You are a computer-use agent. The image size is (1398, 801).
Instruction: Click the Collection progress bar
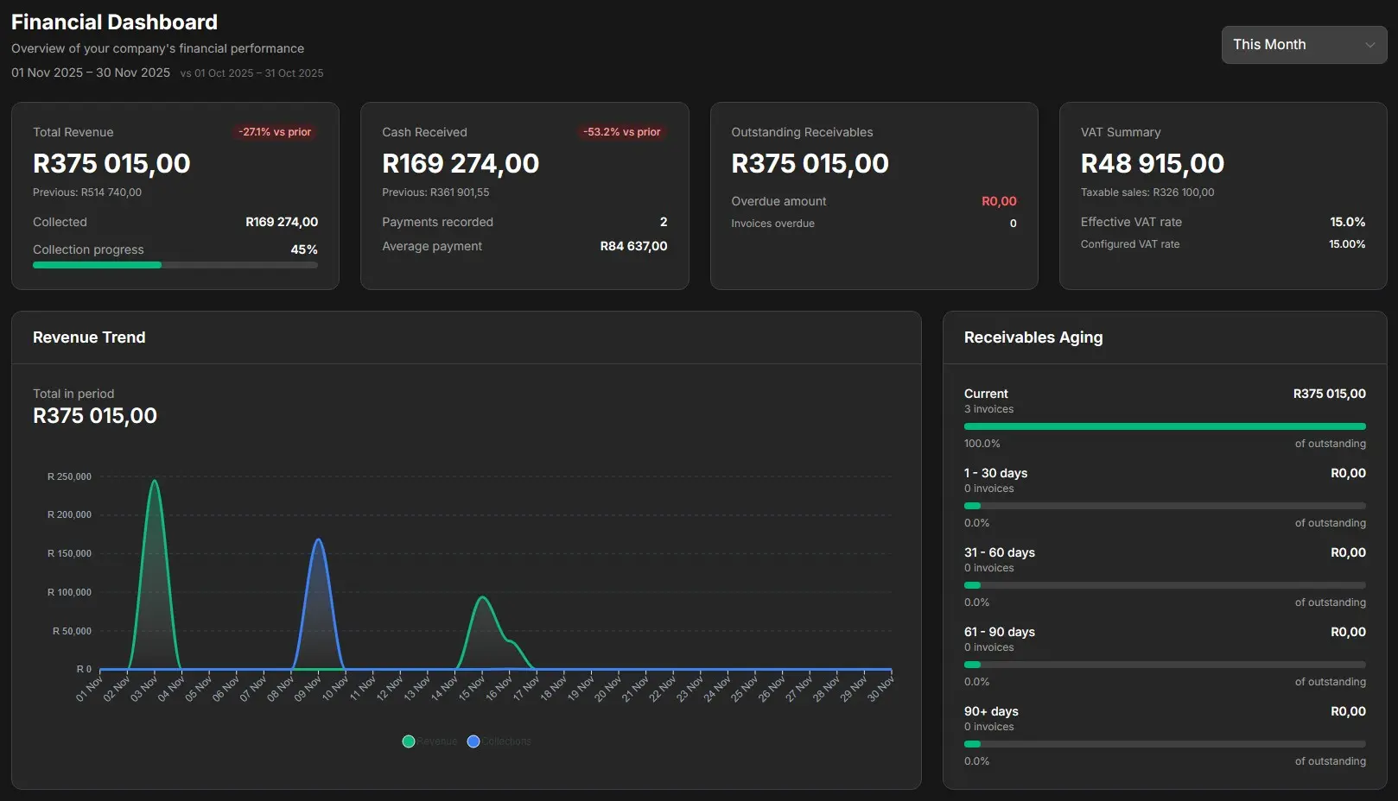[x=175, y=265]
